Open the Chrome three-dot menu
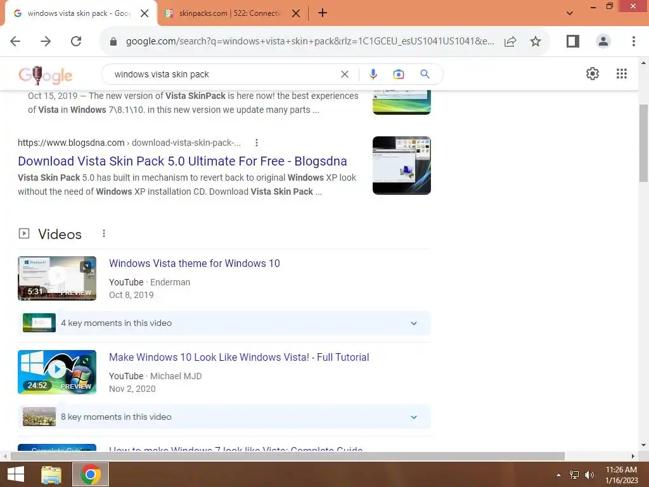Screen dimensions: 649x487 pos(634,41)
